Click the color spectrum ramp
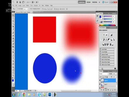This screenshot has height=97, width=129. [107, 25]
